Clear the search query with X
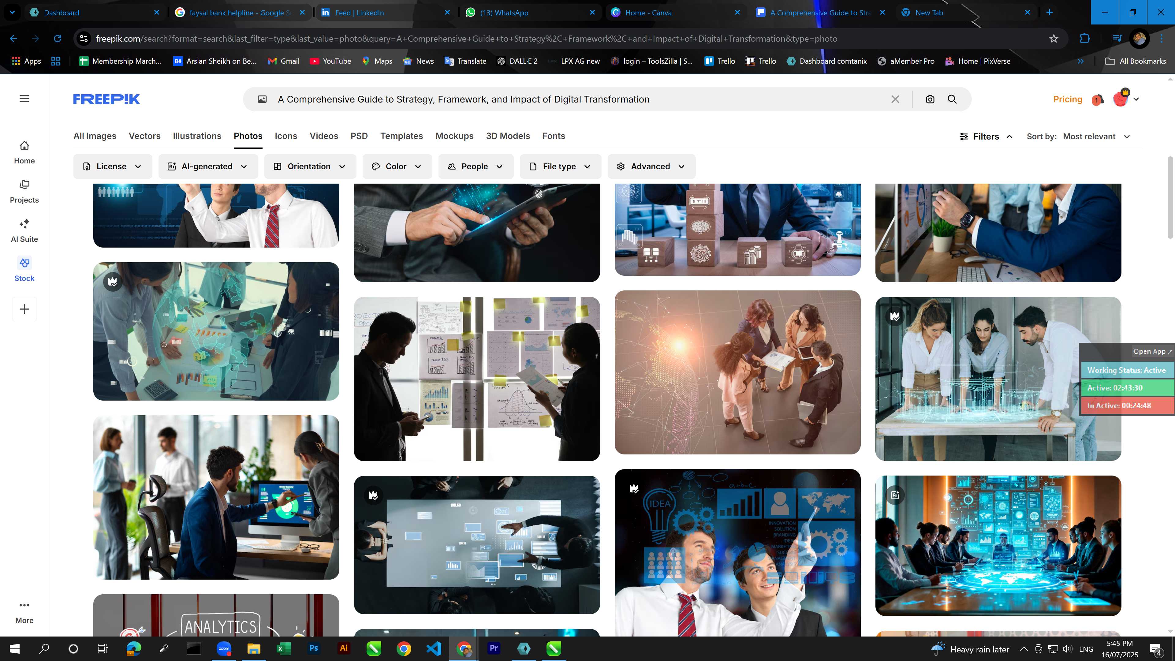Image resolution: width=1175 pixels, height=661 pixels. [x=895, y=99]
